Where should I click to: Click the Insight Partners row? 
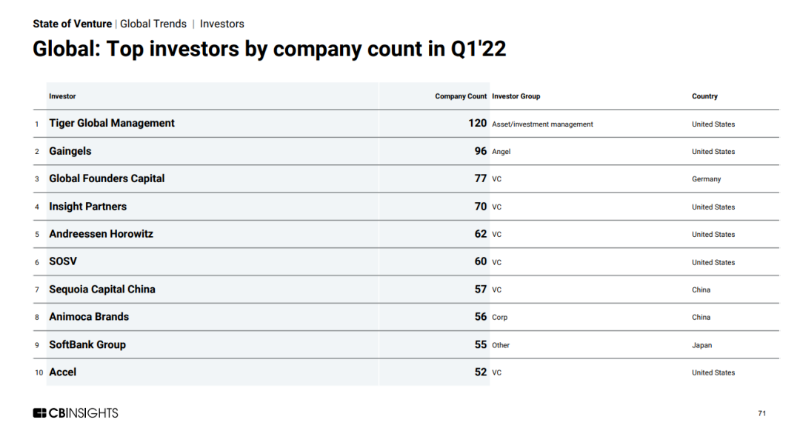tap(87, 207)
